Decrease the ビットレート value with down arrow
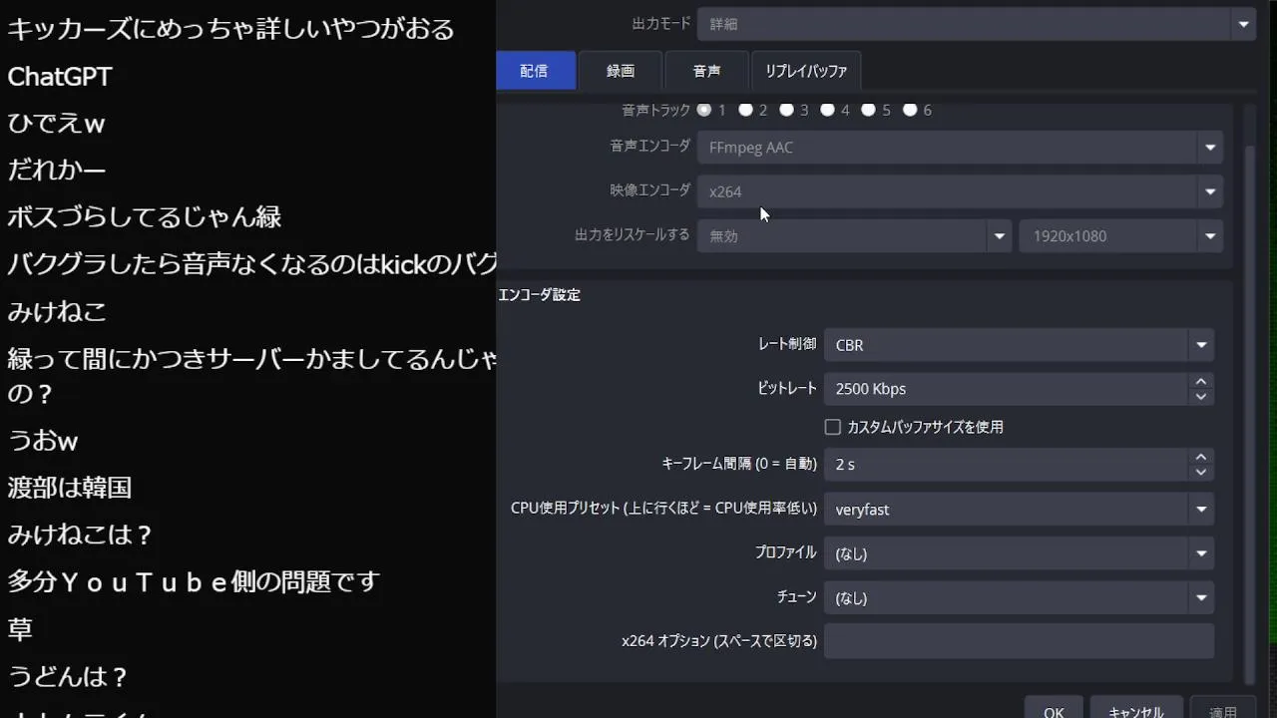This screenshot has height=718, width=1277. coord(1201,397)
